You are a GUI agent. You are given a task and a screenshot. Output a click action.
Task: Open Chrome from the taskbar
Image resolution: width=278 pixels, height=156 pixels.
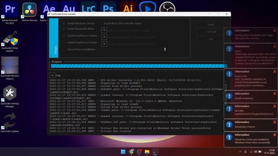point(131,152)
